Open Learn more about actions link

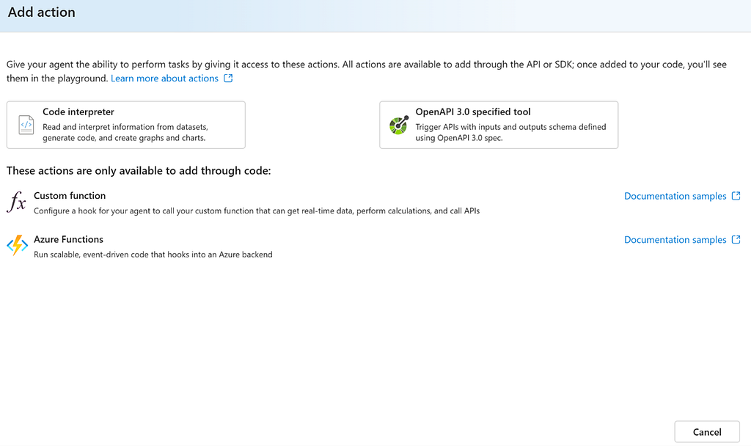(x=164, y=78)
